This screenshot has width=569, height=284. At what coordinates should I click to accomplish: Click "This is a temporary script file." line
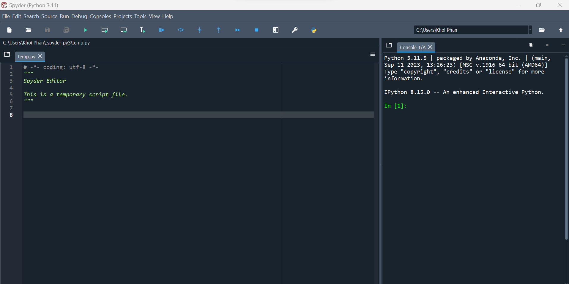(x=75, y=95)
